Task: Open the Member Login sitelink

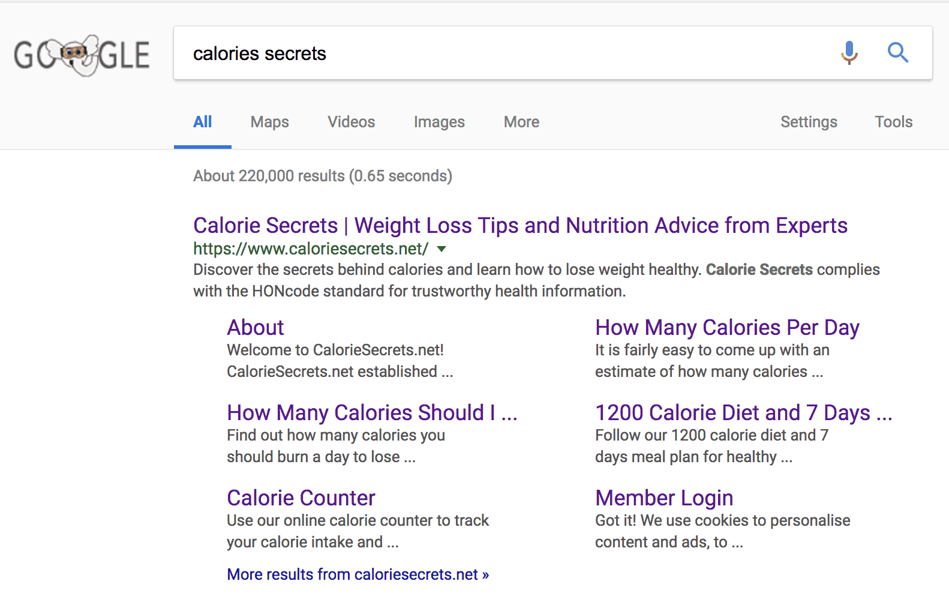Action: click(x=664, y=498)
